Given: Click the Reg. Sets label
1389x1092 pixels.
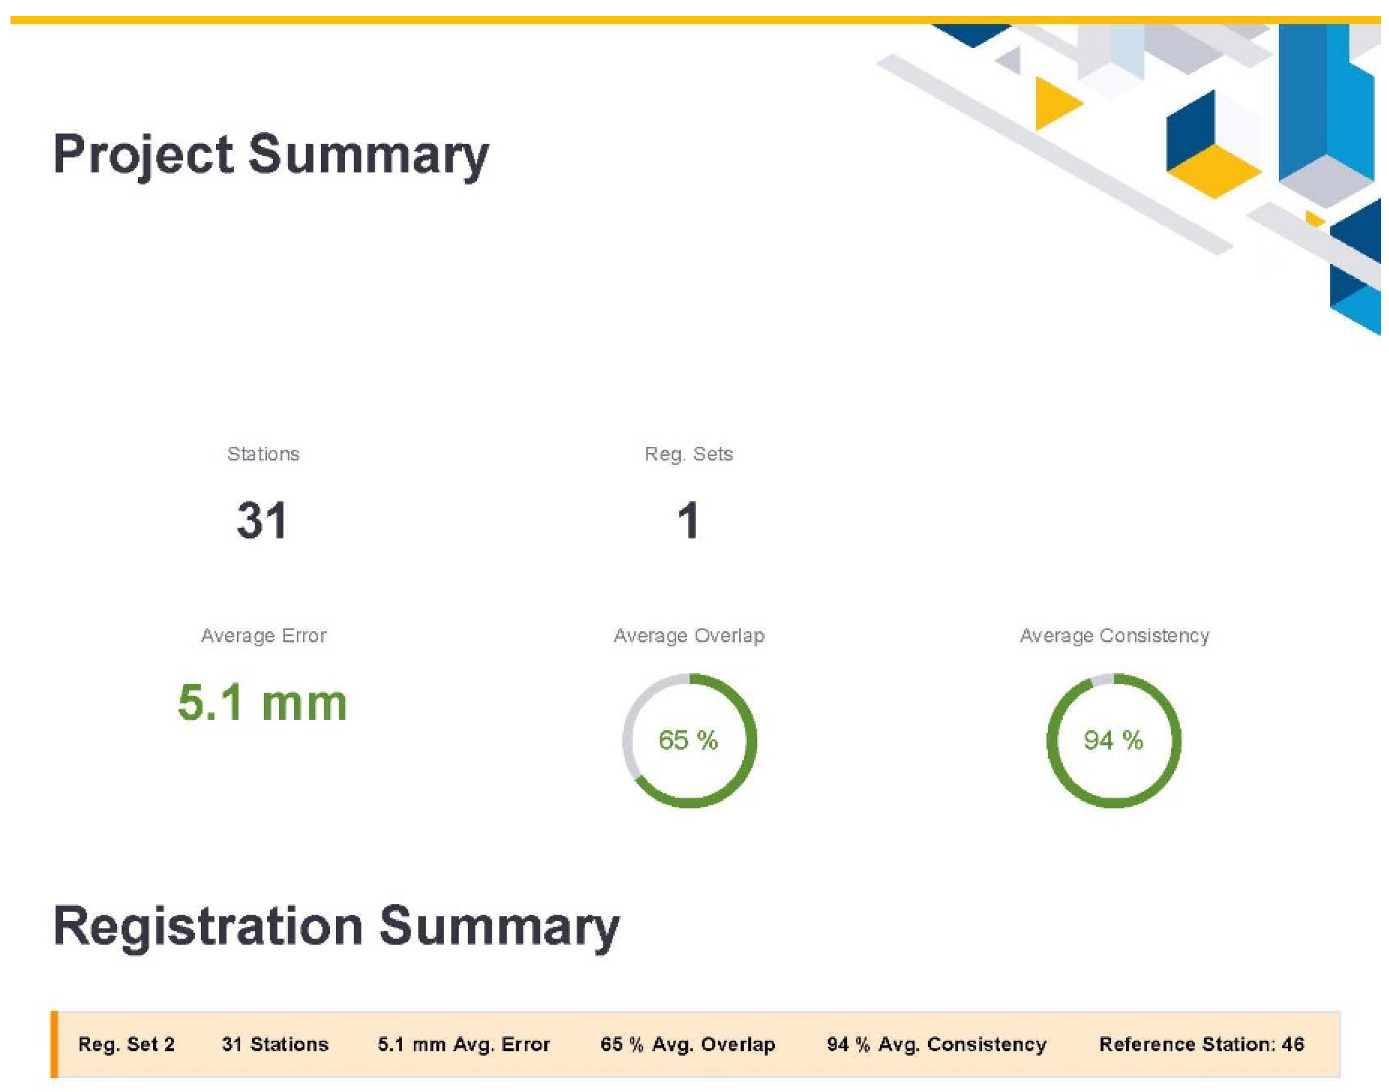Looking at the screenshot, I should pyautogui.click(x=689, y=454).
